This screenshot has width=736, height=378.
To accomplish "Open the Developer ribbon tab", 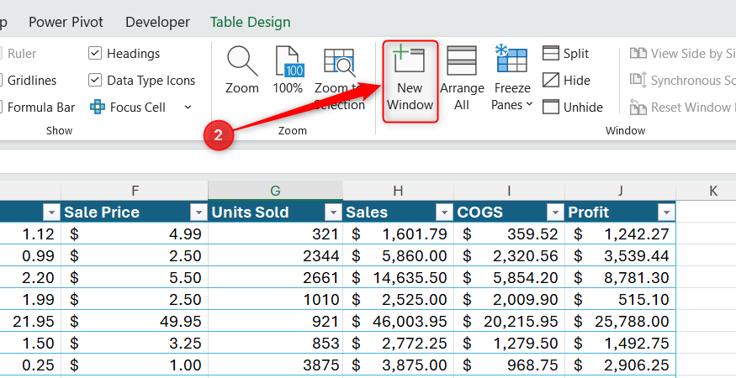I will (158, 22).
